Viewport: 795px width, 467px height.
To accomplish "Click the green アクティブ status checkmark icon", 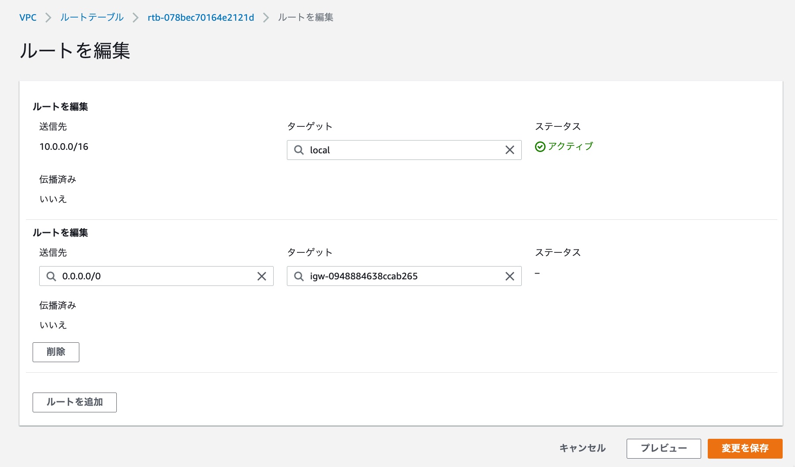I will click(x=540, y=146).
